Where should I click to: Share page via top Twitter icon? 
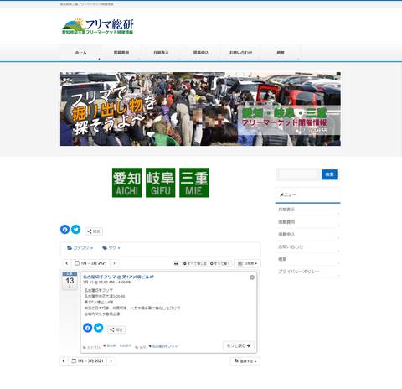(x=75, y=230)
